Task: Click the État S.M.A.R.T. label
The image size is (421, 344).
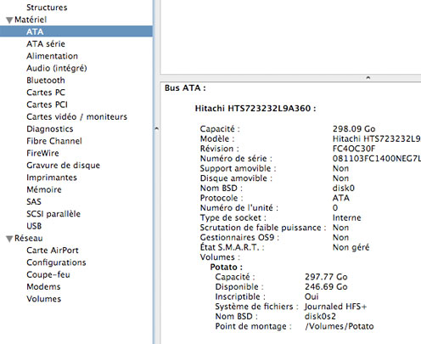Action: [x=232, y=247]
